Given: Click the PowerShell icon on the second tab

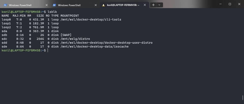Looking at the screenshot, I should coord(54,5).
